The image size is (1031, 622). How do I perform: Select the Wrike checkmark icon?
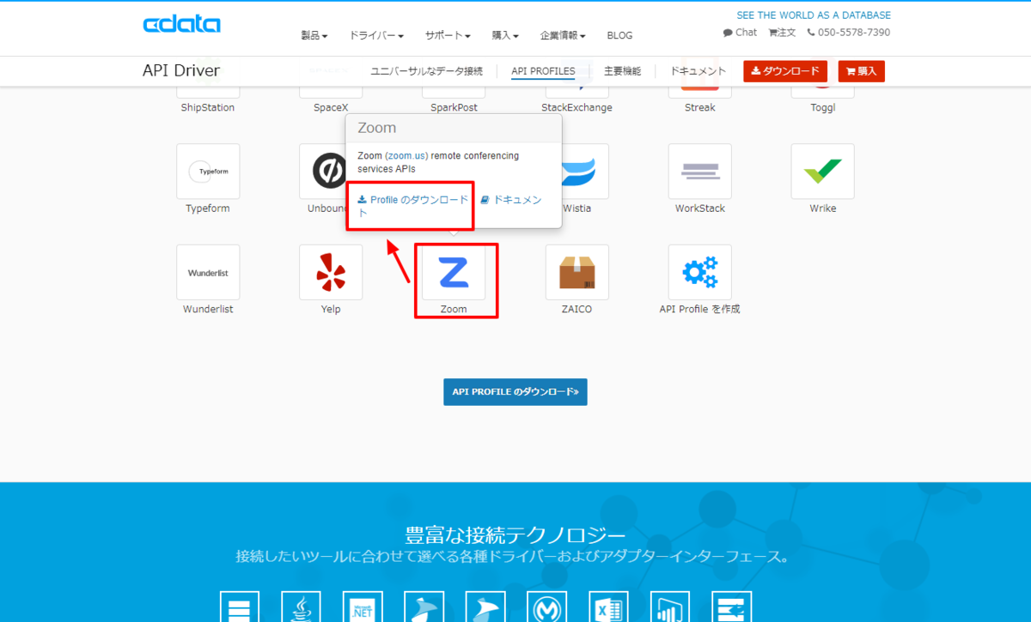pos(823,172)
